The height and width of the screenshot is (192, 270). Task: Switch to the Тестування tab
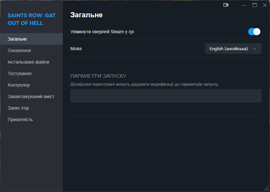click(31, 73)
